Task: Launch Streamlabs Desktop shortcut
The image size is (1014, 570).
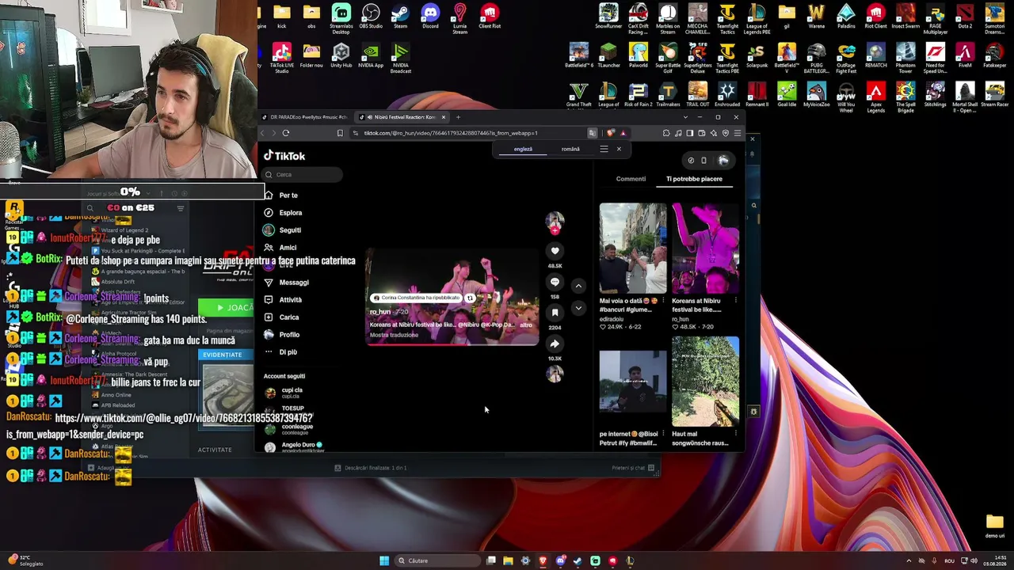Action: click(341, 19)
